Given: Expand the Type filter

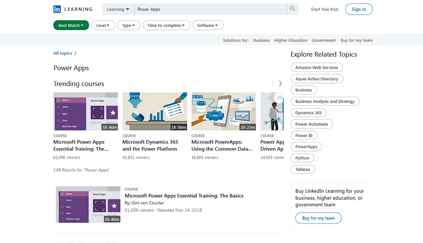Looking at the screenshot, I should pyautogui.click(x=129, y=25).
